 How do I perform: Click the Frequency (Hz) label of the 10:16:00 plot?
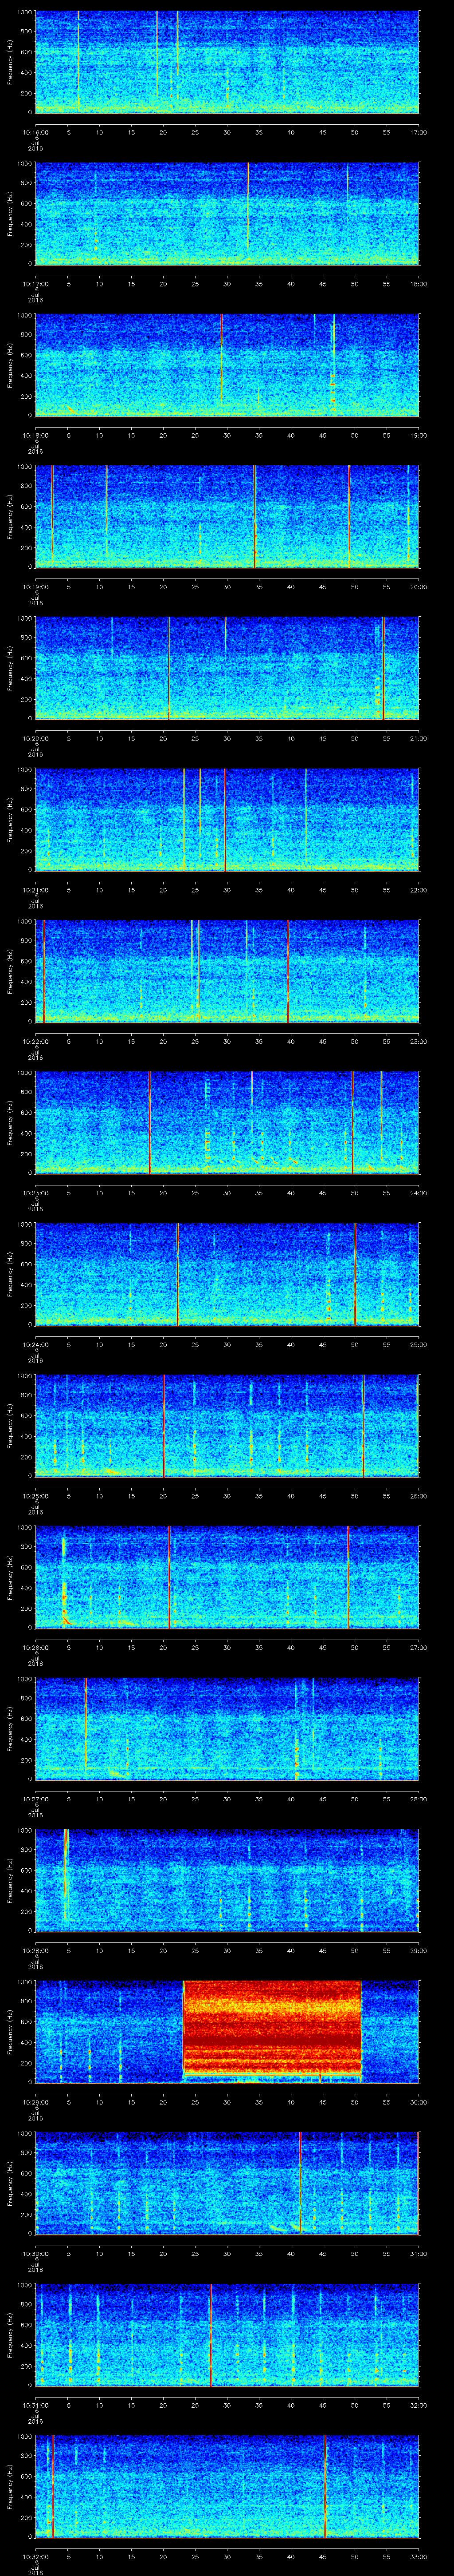(10, 62)
